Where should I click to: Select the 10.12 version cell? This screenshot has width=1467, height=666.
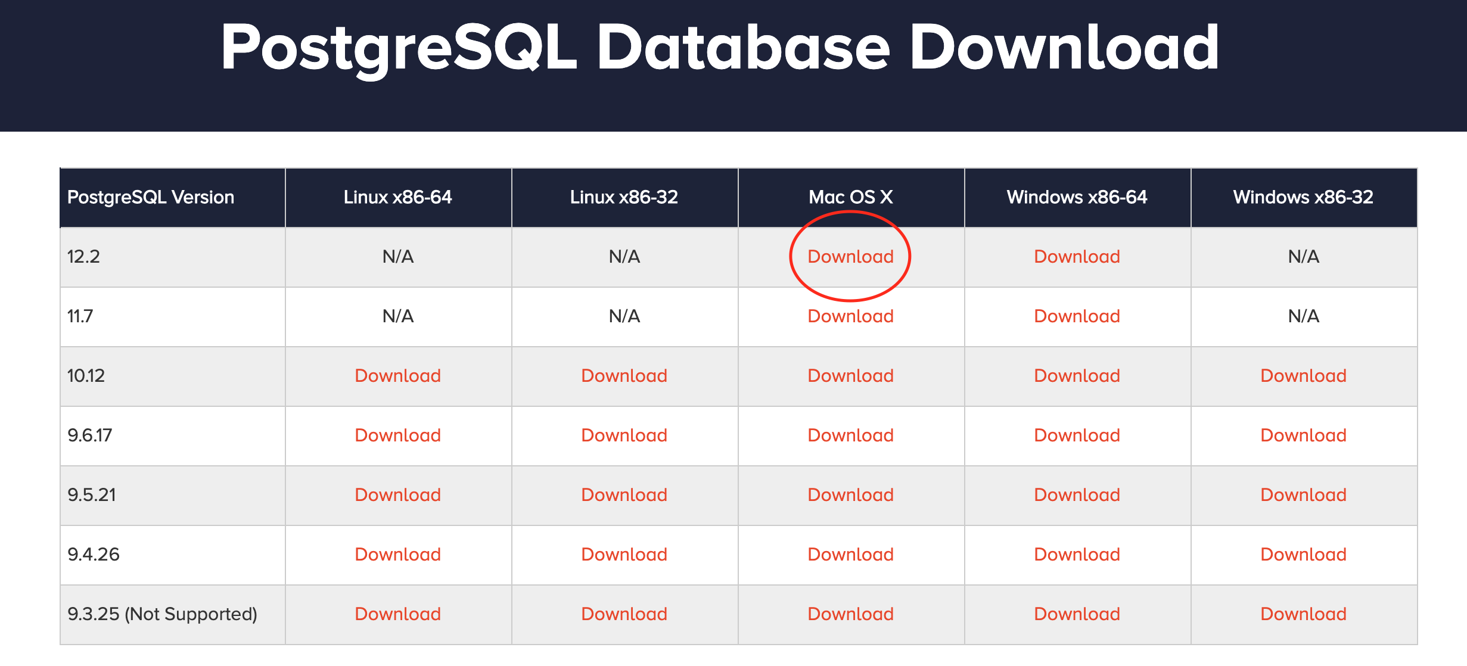[173, 376]
